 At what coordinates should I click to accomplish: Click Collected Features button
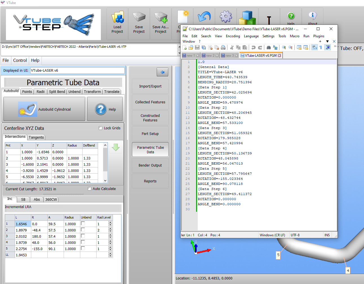[150, 102]
